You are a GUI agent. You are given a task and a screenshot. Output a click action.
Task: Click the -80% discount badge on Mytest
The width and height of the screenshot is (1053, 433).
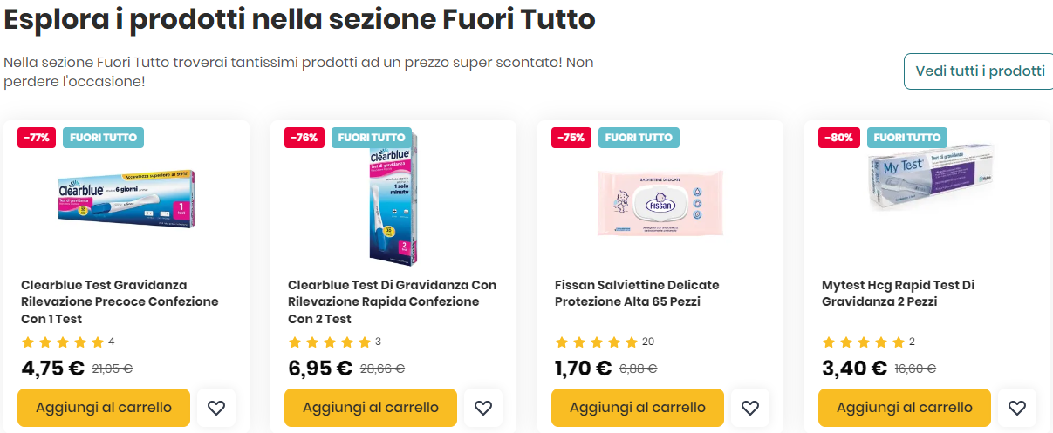click(840, 138)
